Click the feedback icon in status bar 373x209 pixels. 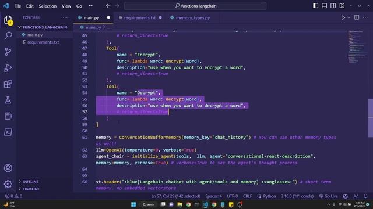click(356, 196)
